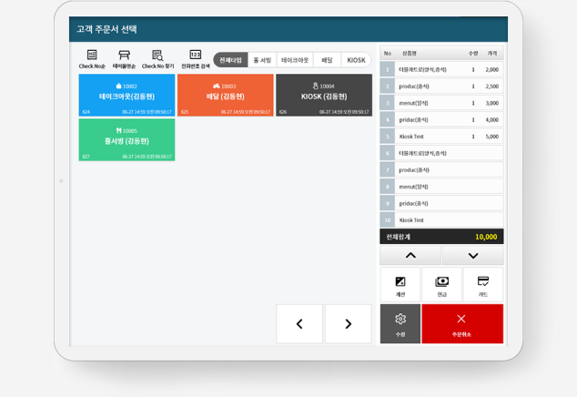Go to previous order page arrow
577x397 pixels.
pyautogui.click(x=299, y=324)
